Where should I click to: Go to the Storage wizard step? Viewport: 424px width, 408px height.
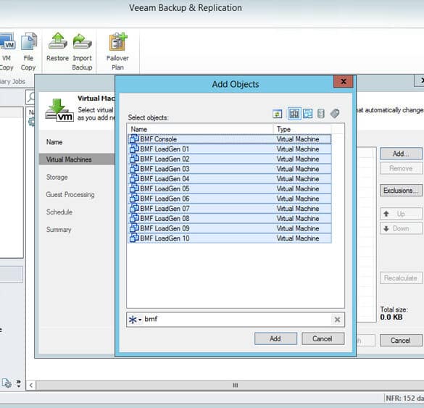coord(57,177)
